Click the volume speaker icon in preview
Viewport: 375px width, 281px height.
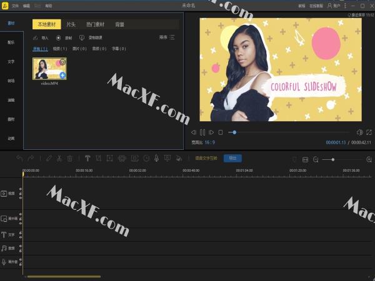coord(360,132)
